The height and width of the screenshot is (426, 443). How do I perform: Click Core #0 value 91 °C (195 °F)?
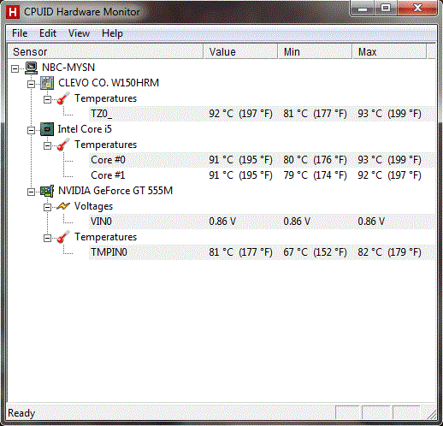click(240, 160)
